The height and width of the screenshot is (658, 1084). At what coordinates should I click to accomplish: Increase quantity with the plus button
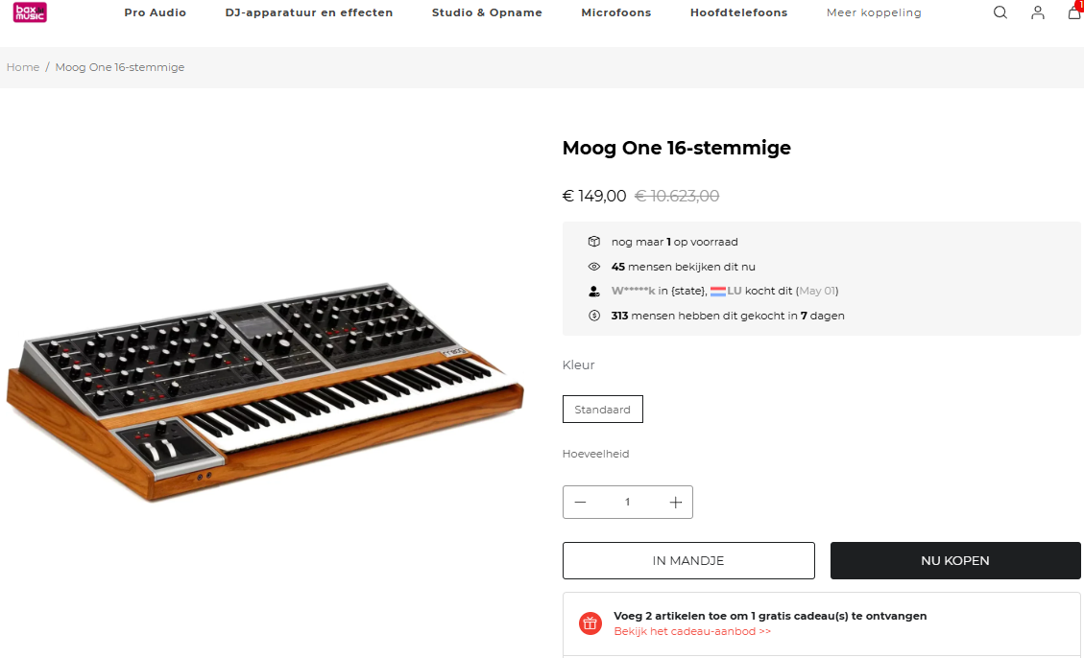[675, 502]
